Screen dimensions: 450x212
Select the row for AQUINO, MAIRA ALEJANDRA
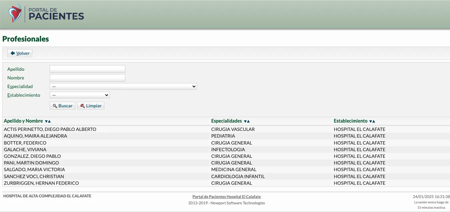click(35, 136)
